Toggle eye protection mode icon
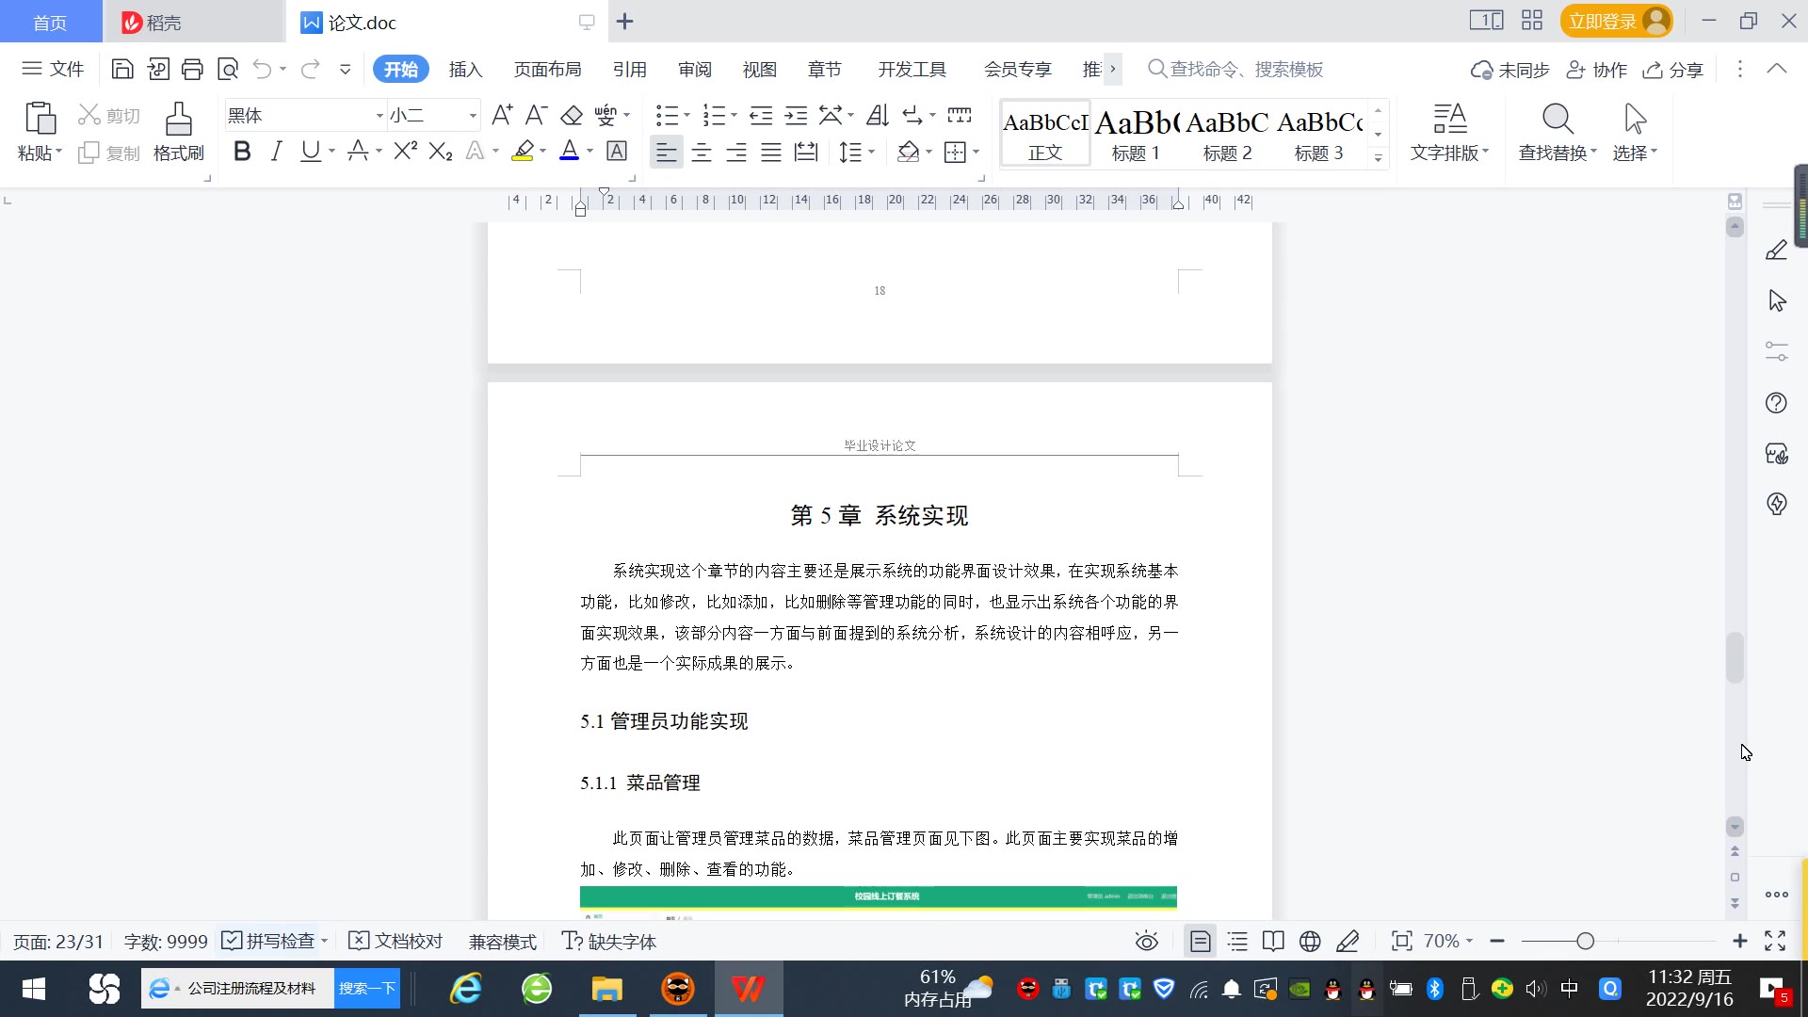The width and height of the screenshot is (1808, 1017). tap(1146, 941)
